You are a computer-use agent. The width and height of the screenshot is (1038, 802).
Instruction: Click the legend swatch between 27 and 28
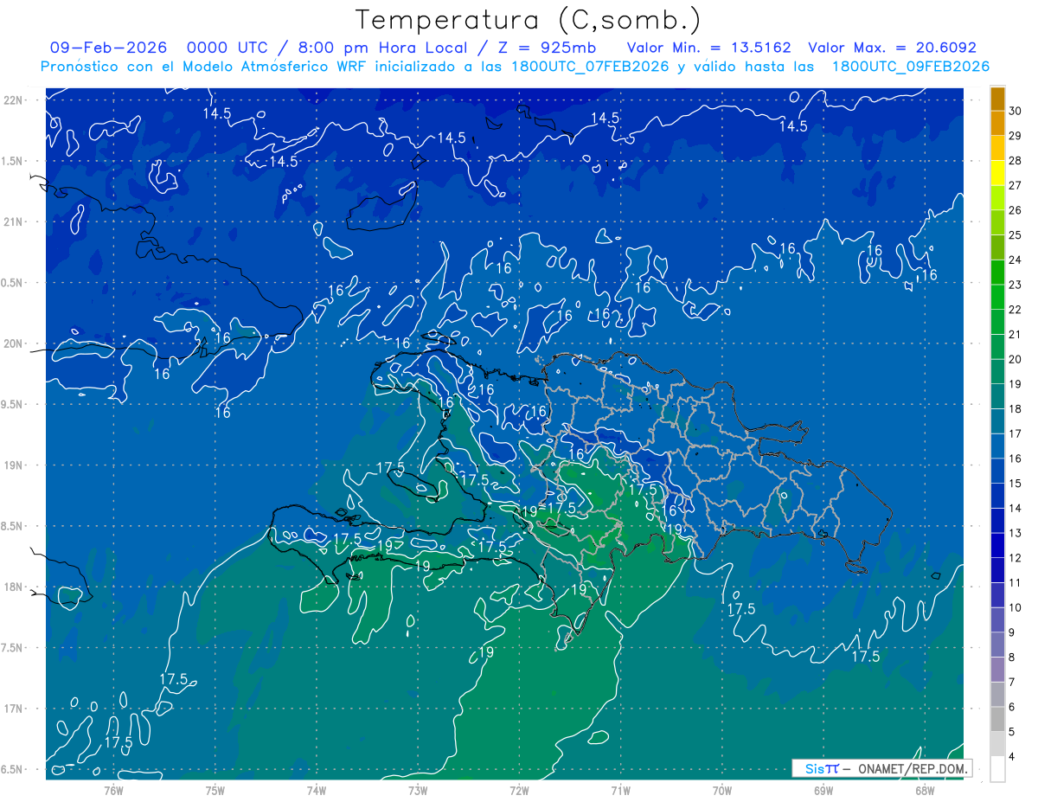(997, 172)
